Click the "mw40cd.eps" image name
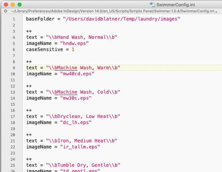 pos(77,73)
